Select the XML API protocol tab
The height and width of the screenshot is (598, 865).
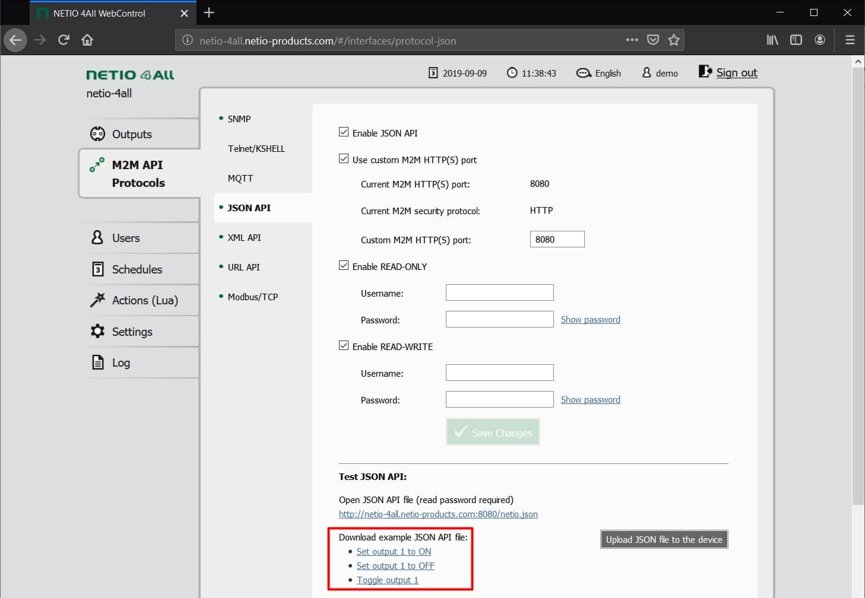[244, 237]
